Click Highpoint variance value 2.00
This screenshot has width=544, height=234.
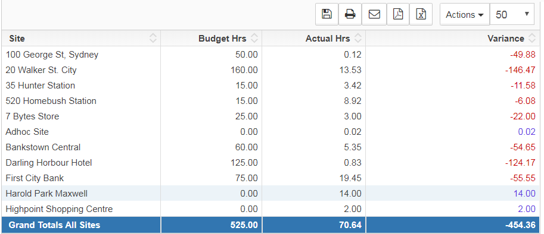tap(527, 209)
